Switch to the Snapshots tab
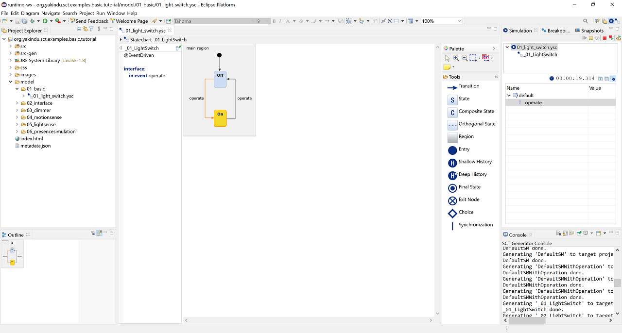This screenshot has width=622, height=333. pos(588,31)
